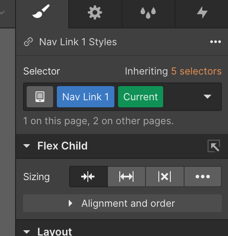Expand Alignment and order options
Screen dimensions: 228x236
[122, 203]
